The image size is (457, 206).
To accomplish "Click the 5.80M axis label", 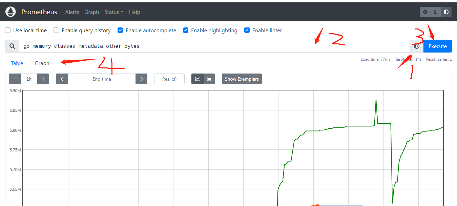I will pyautogui.click(x=16, y=130).
